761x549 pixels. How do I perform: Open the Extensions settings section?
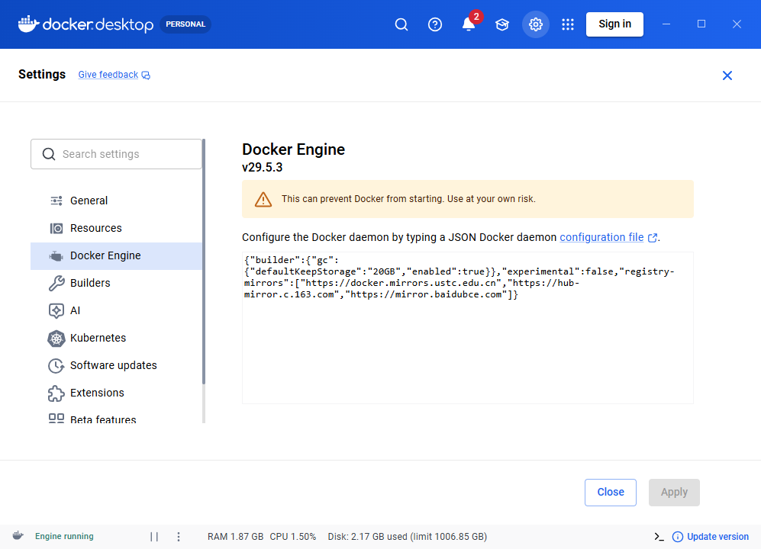click(116, 393)
